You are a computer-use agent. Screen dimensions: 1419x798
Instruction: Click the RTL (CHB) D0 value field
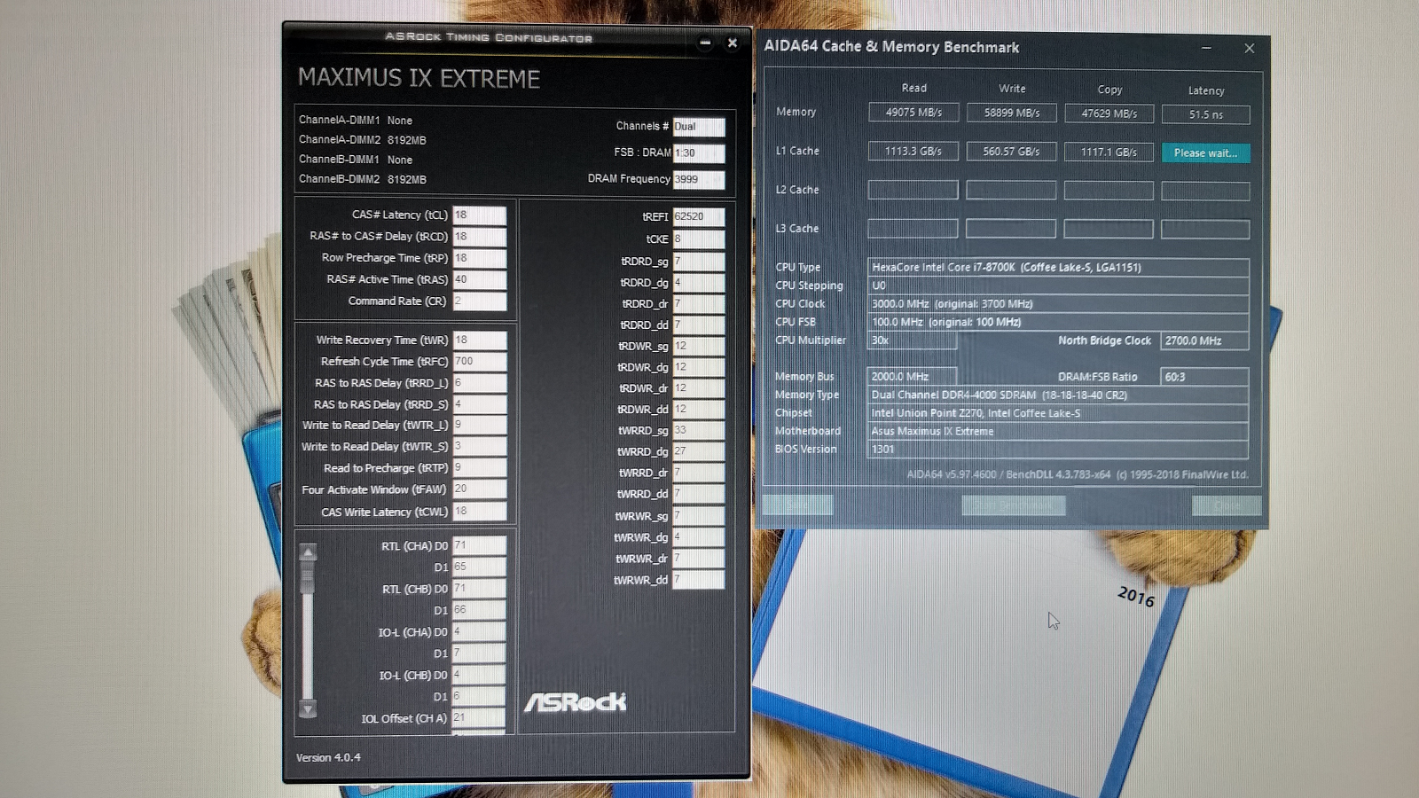[x=479, y=589]
